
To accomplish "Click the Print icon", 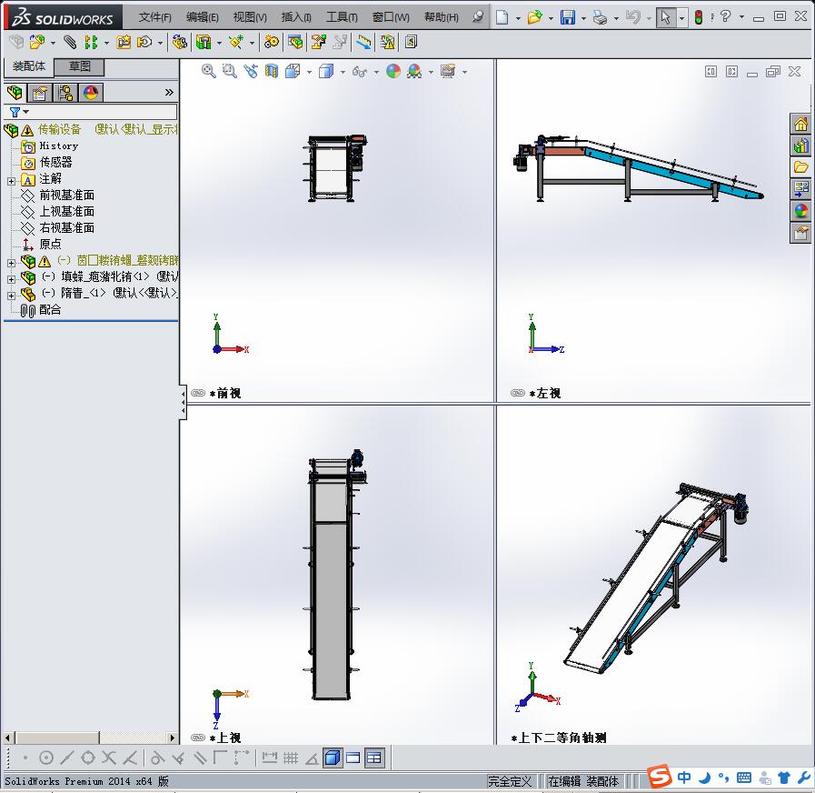I will pos(601,17).
